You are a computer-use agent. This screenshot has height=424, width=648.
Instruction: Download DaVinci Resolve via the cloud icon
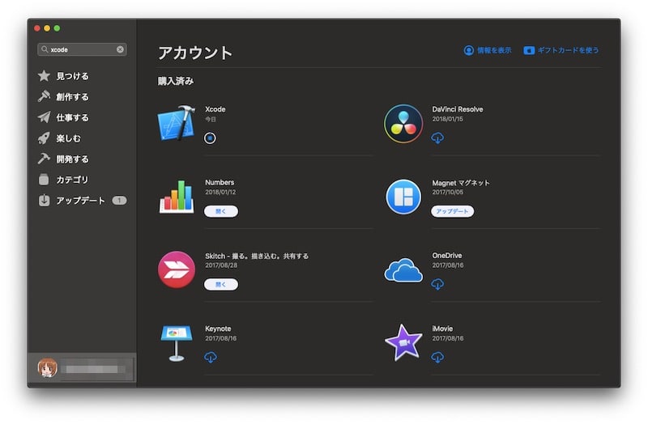pos(437,138)
